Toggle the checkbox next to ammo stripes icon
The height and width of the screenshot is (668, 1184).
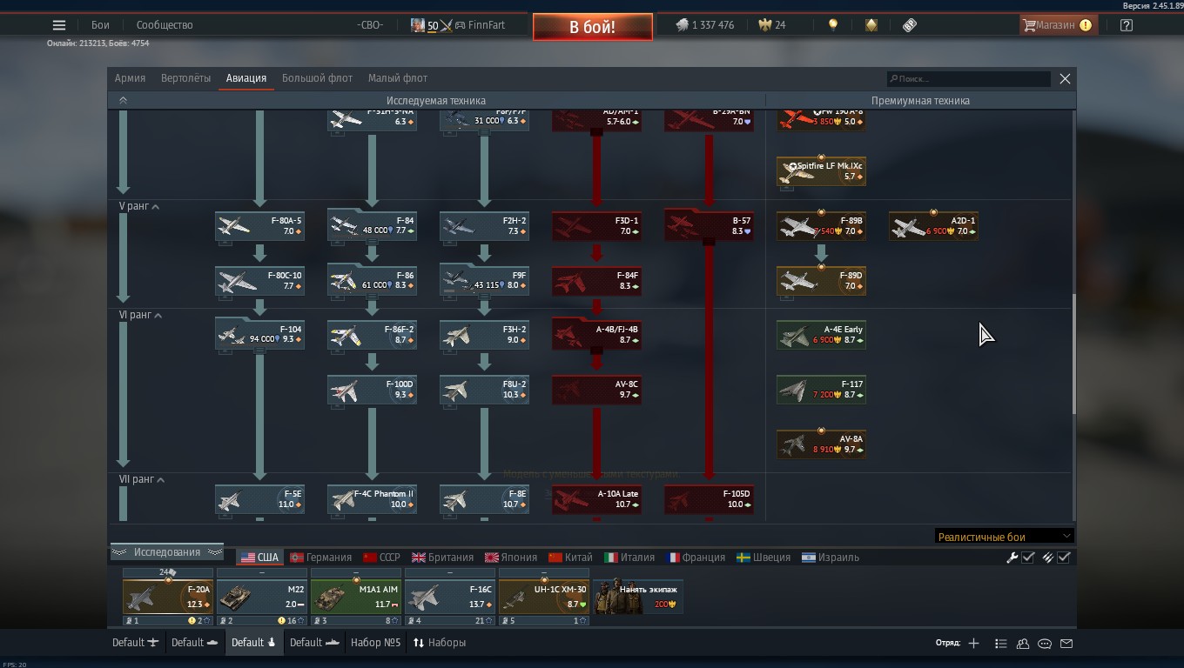pyautogui.click(x=1064, y=558)
